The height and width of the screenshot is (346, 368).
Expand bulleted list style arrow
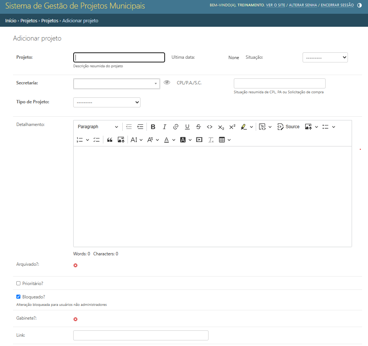333,127
